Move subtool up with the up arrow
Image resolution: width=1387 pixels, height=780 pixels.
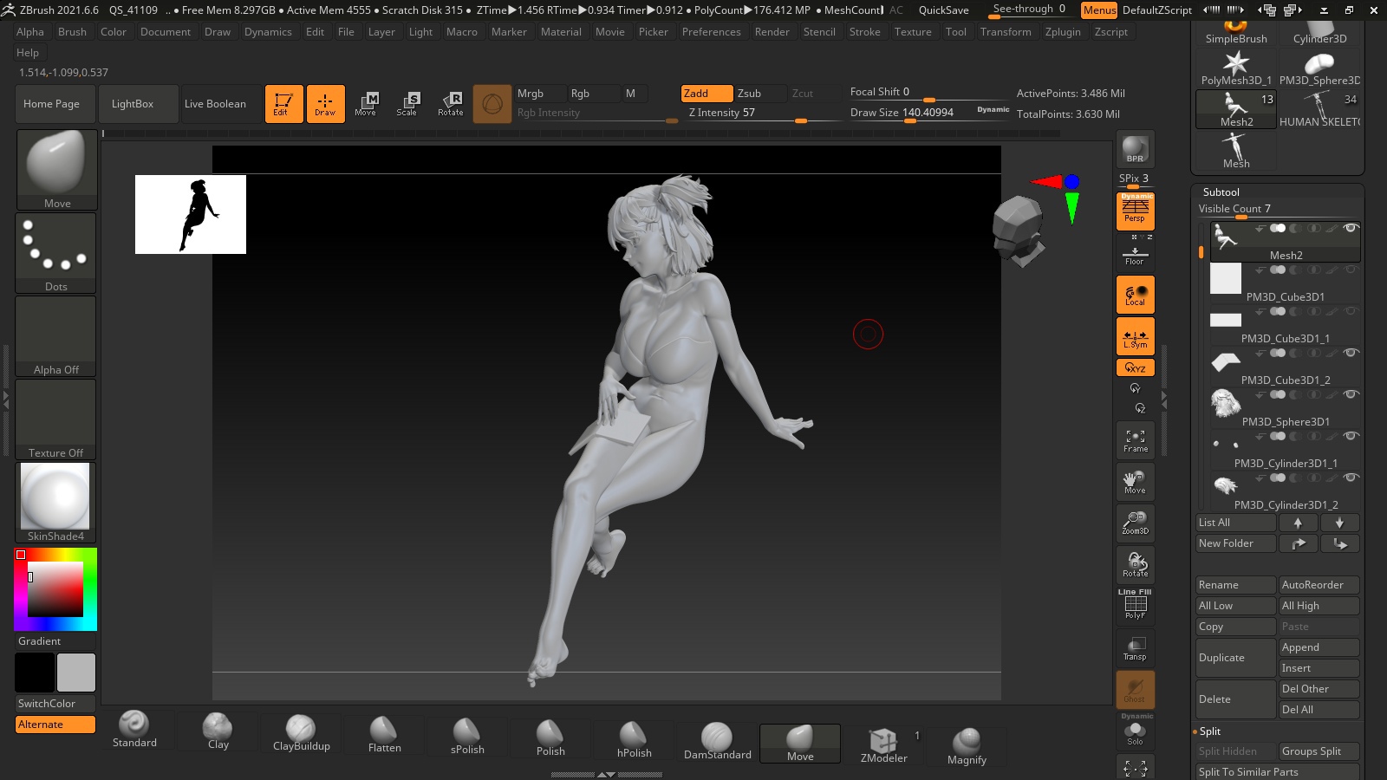click(x=1298, y=523)
